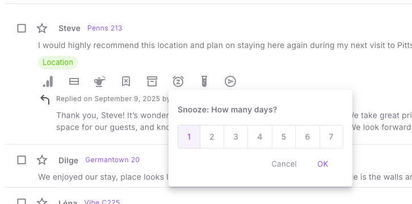Cancel the snooze dialog
This screenshot has width=412, height=204.
coord(284,164)
